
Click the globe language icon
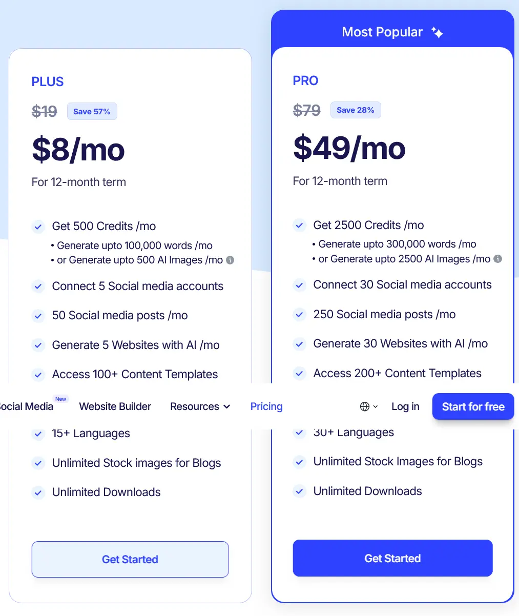tap(365, 406)
